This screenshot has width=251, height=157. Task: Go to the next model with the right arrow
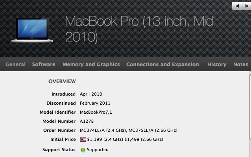247,6
